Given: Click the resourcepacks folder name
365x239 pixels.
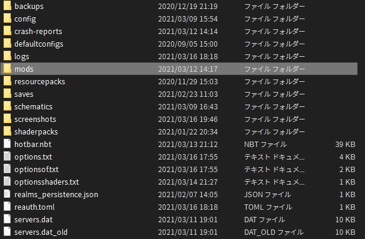Looking at the screenshot, I should click(39, 81).
